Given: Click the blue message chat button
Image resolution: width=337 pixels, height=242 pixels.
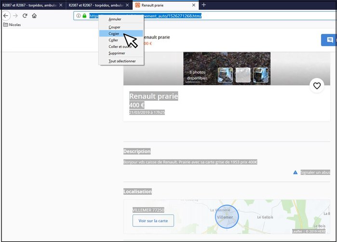Looking at the screenshot, I should click(330, 40).
